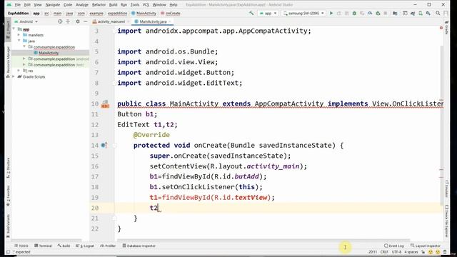Viewport: 457px width, 257px height.
Task: Open the Build menu
Action: coord(113,5)
